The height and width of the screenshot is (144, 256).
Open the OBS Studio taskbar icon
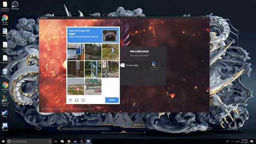tap(82, 141)
